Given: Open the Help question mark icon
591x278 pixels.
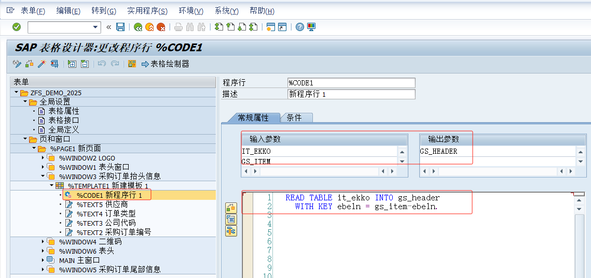Looking at the screenshot, I should pyautogui.click(x=299, y=27).
